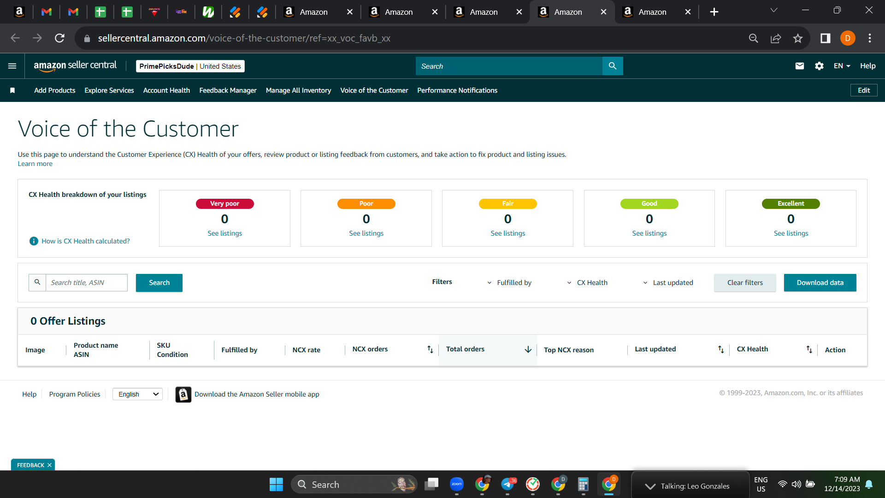Click Edit on the favorites bar
The image size is (885, 498).
point(864,90)
